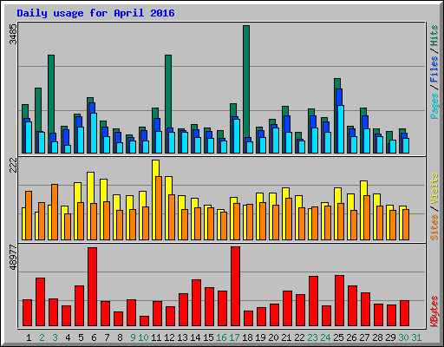Click the red KBytes bar for day 25

(339, 301)
